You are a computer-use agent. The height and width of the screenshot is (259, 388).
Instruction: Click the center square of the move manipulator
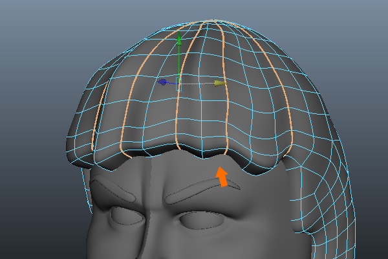178,84
